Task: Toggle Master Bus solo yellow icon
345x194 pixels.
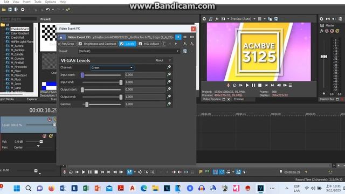Action: point(337,31)
